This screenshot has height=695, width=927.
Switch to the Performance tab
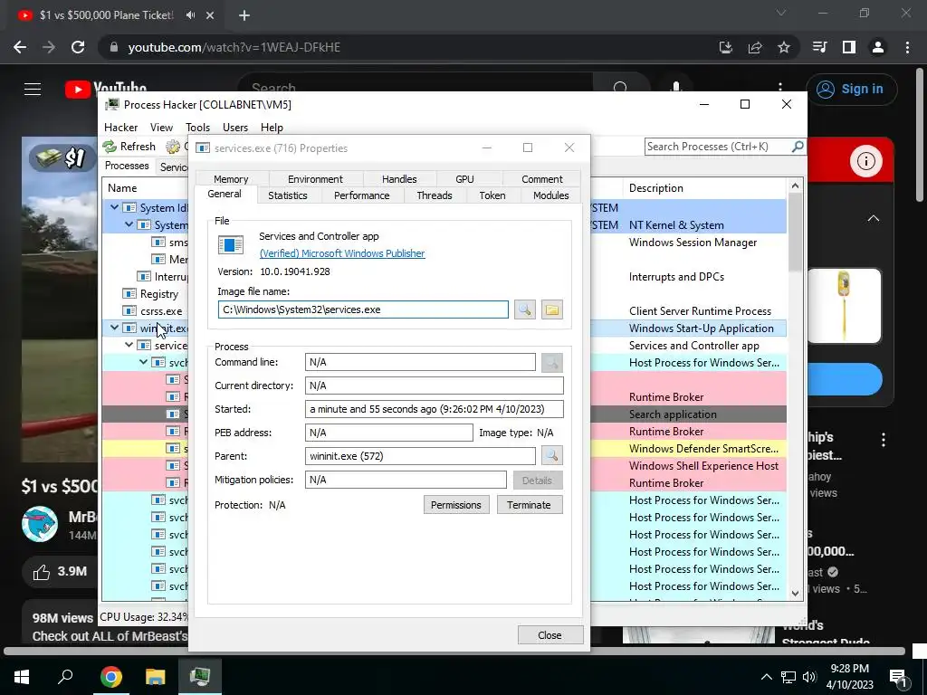click(362, 195)
